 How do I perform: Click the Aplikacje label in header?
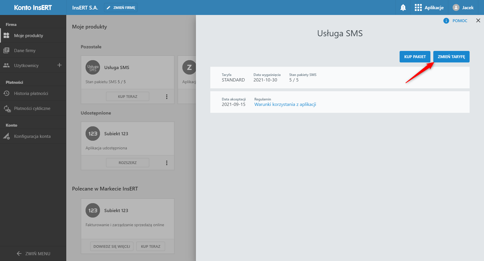click(434, 8)
